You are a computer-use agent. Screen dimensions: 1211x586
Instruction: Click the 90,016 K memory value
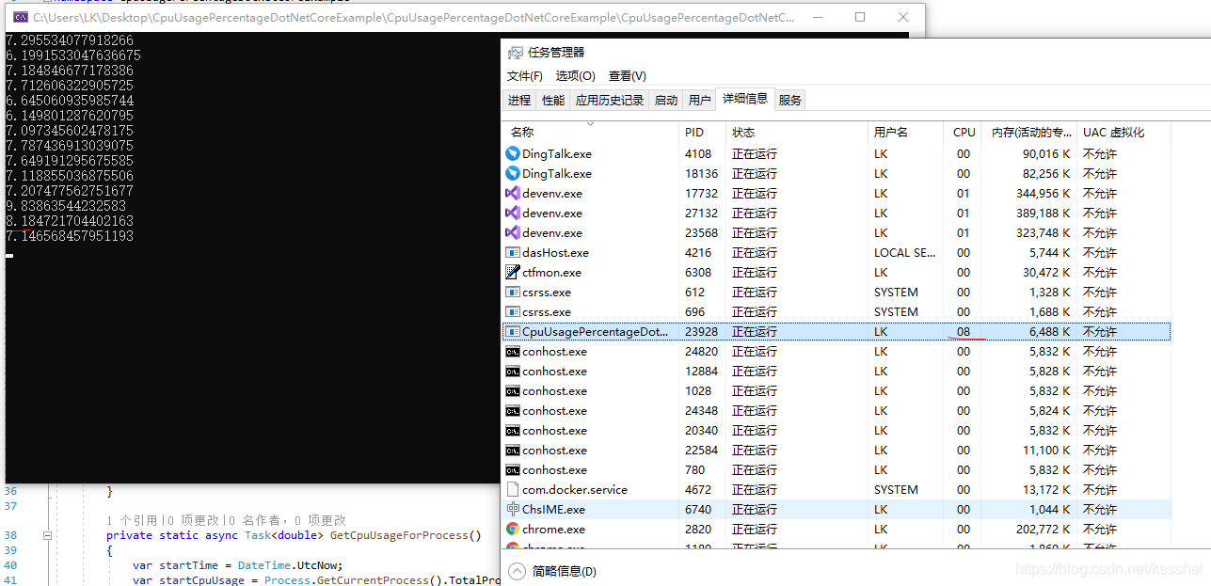coord(1046,153)
